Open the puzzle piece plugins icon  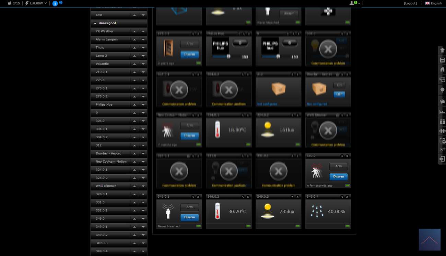pyautogui.click(x=442, y=131)
